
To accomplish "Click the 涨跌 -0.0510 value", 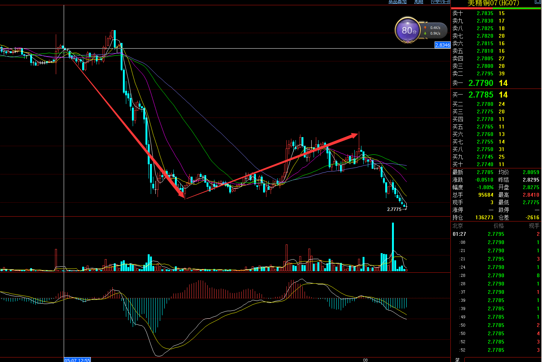I will point(484,180).
